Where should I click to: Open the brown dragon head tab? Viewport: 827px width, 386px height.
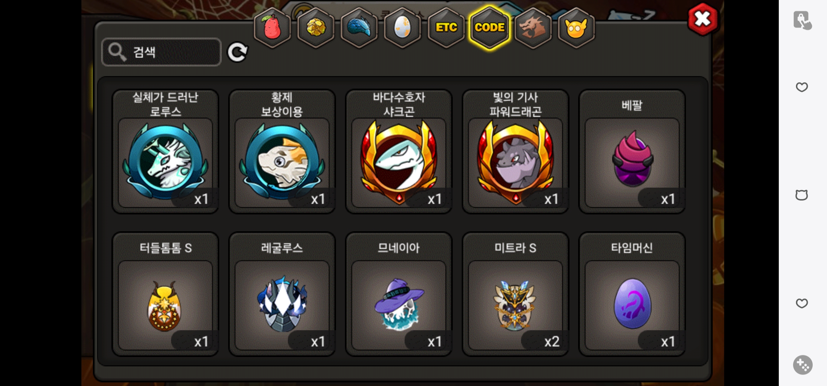pos(533,28)
